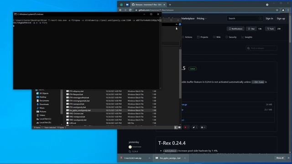
Task: Click the T-Rex 0.24.4 release heading
Action: click(172, 143)
